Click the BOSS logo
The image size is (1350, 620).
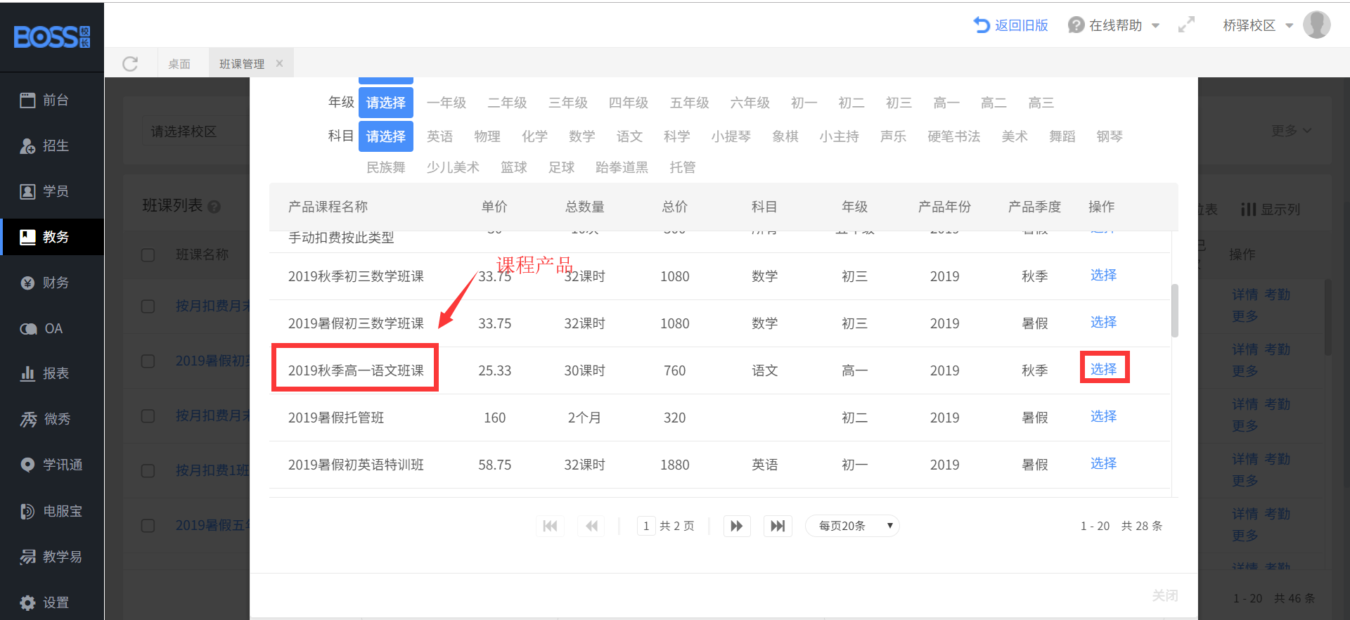pyautogui.click(x=52, y=37)
